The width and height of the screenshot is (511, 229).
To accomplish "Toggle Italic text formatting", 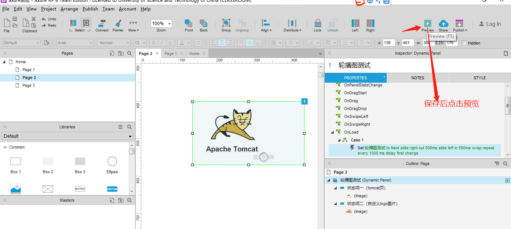I will pyautogui.click(x=162, y=43).
